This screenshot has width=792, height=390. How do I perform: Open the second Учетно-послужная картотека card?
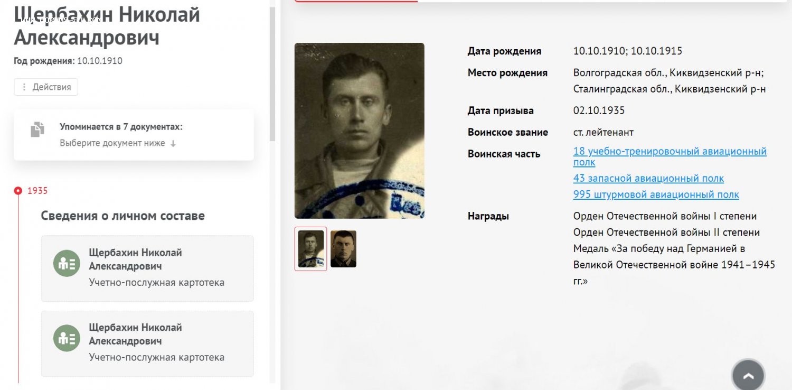point(147,343)
